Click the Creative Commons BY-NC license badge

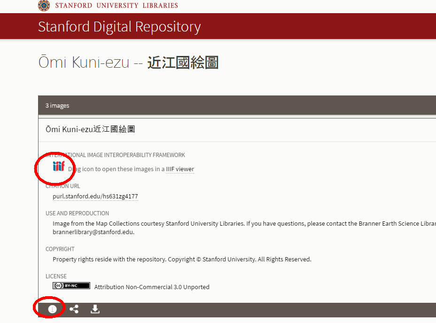coord(71,286)
